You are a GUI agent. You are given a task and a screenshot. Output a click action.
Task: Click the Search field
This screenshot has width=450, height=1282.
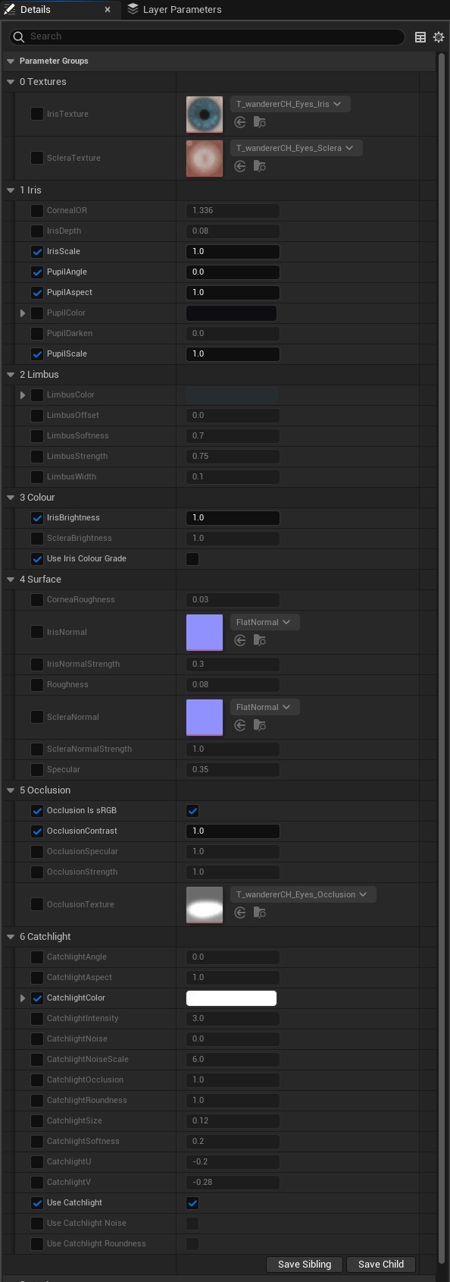pos(207,36)
